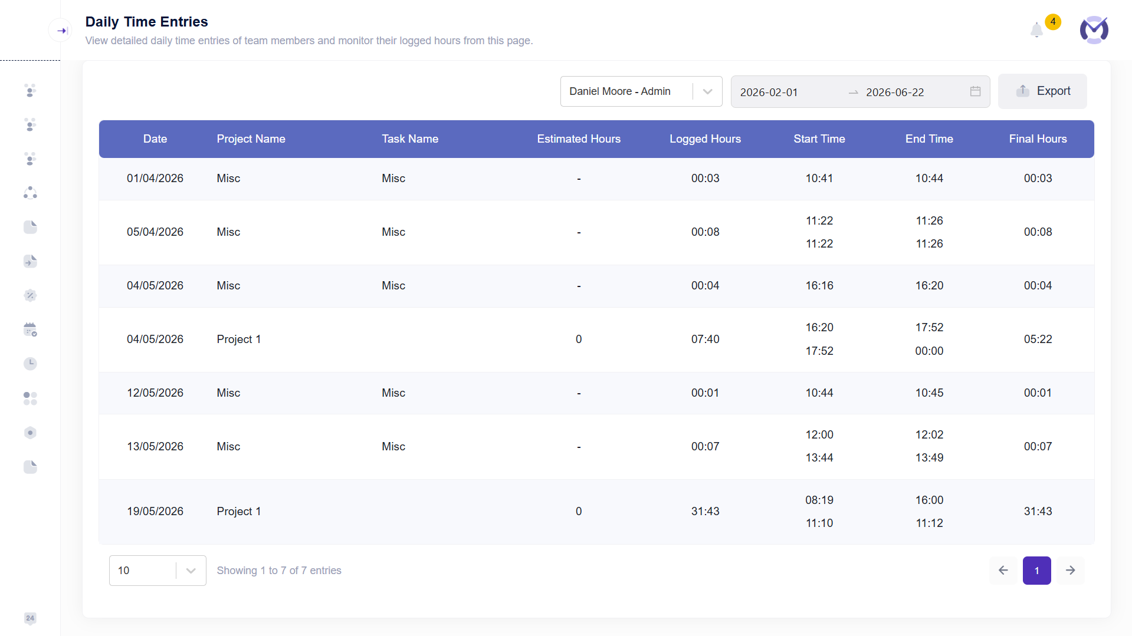Image resolution: width=1132 pixels, height=636 pixels.
Task: Open the calendar-check sidebar icon
Action: pyautogui.click(x=30, y=329)
